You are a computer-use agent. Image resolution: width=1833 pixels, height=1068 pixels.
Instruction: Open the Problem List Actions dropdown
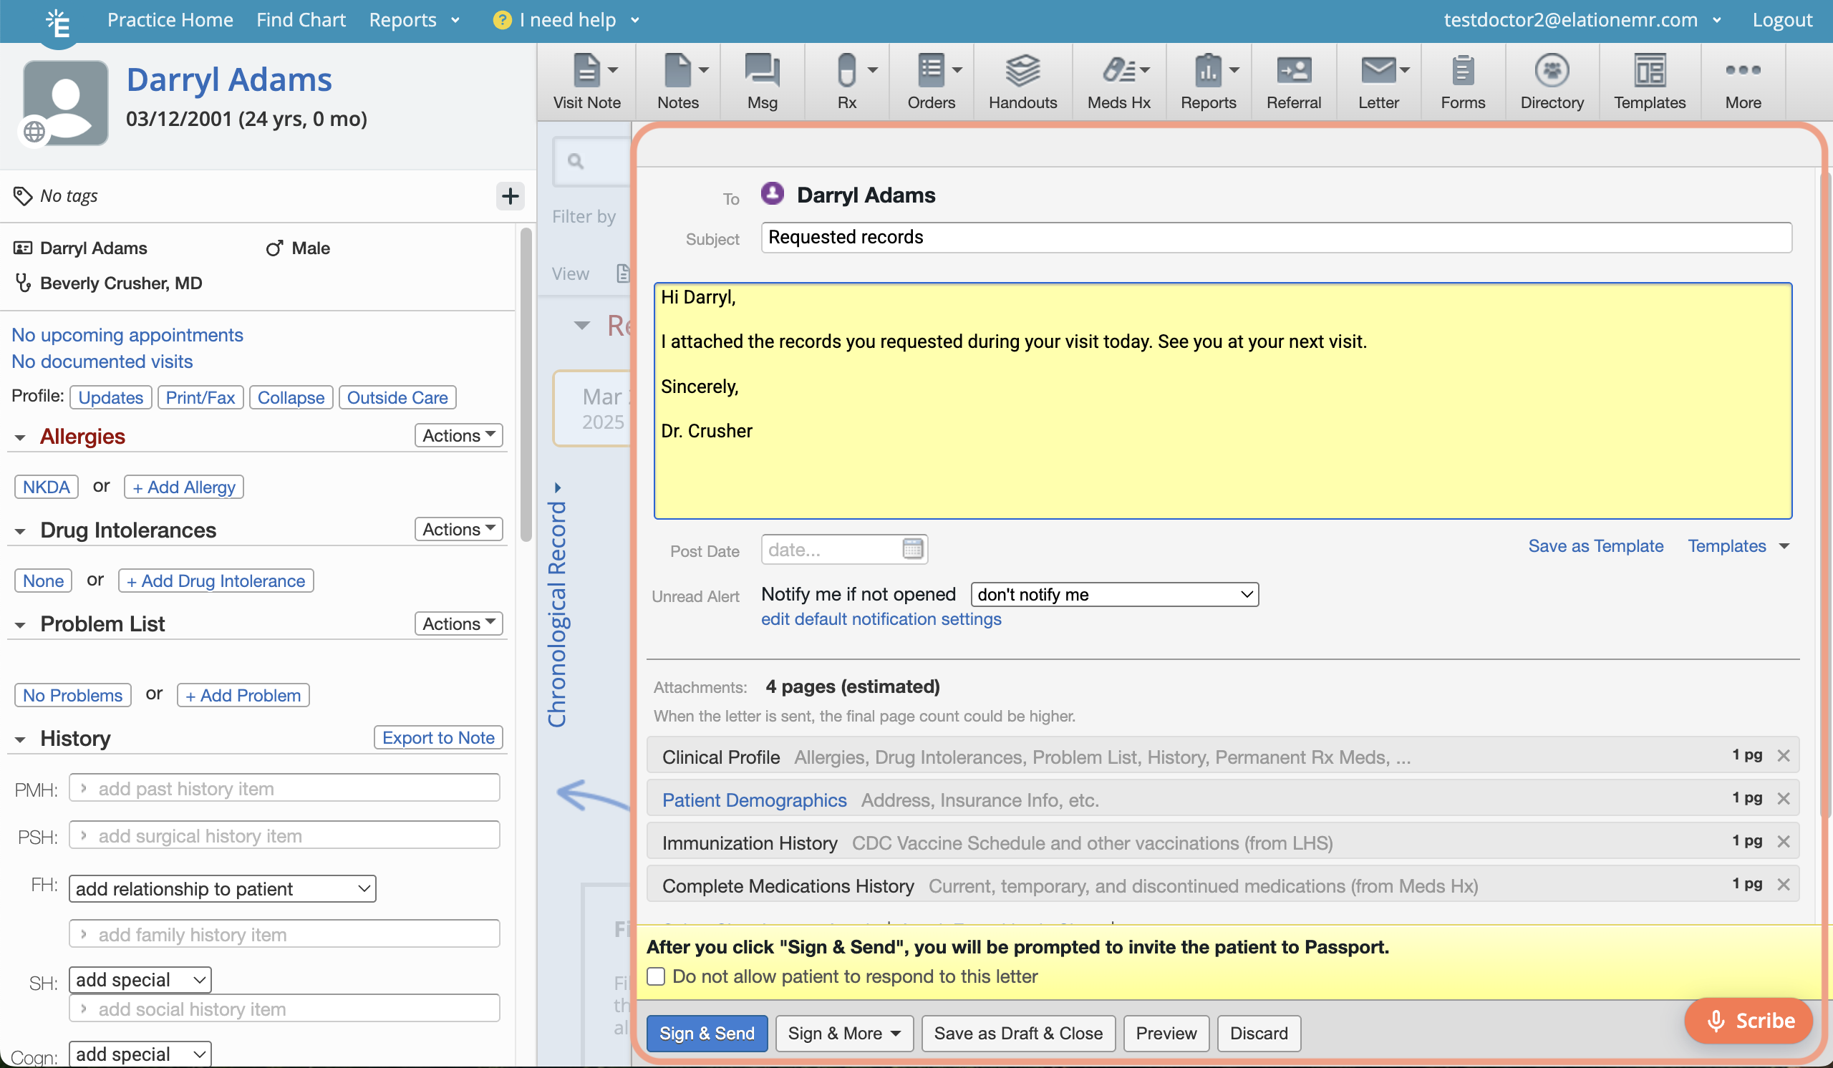[458, 623]
